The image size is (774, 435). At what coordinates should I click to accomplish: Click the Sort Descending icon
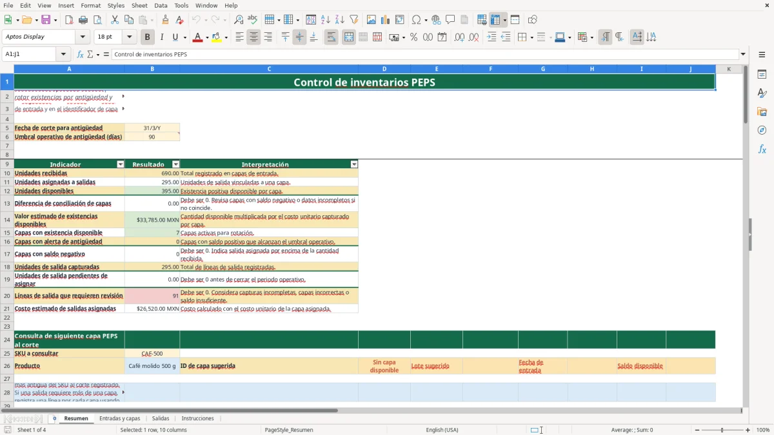point(339,20)
